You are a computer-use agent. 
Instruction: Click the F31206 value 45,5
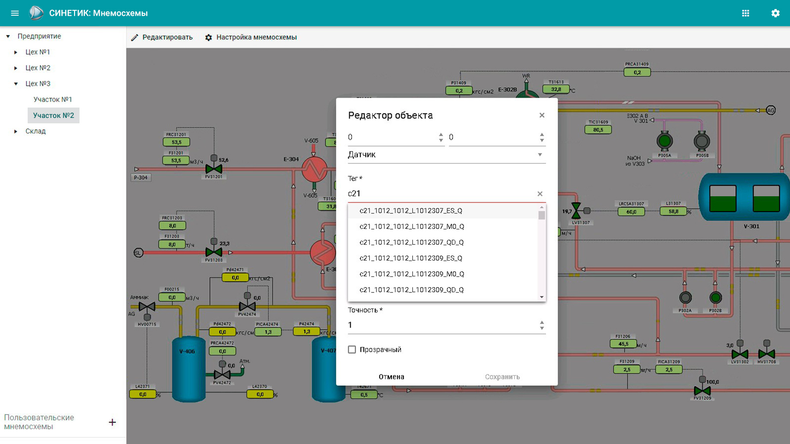point(624,344)
